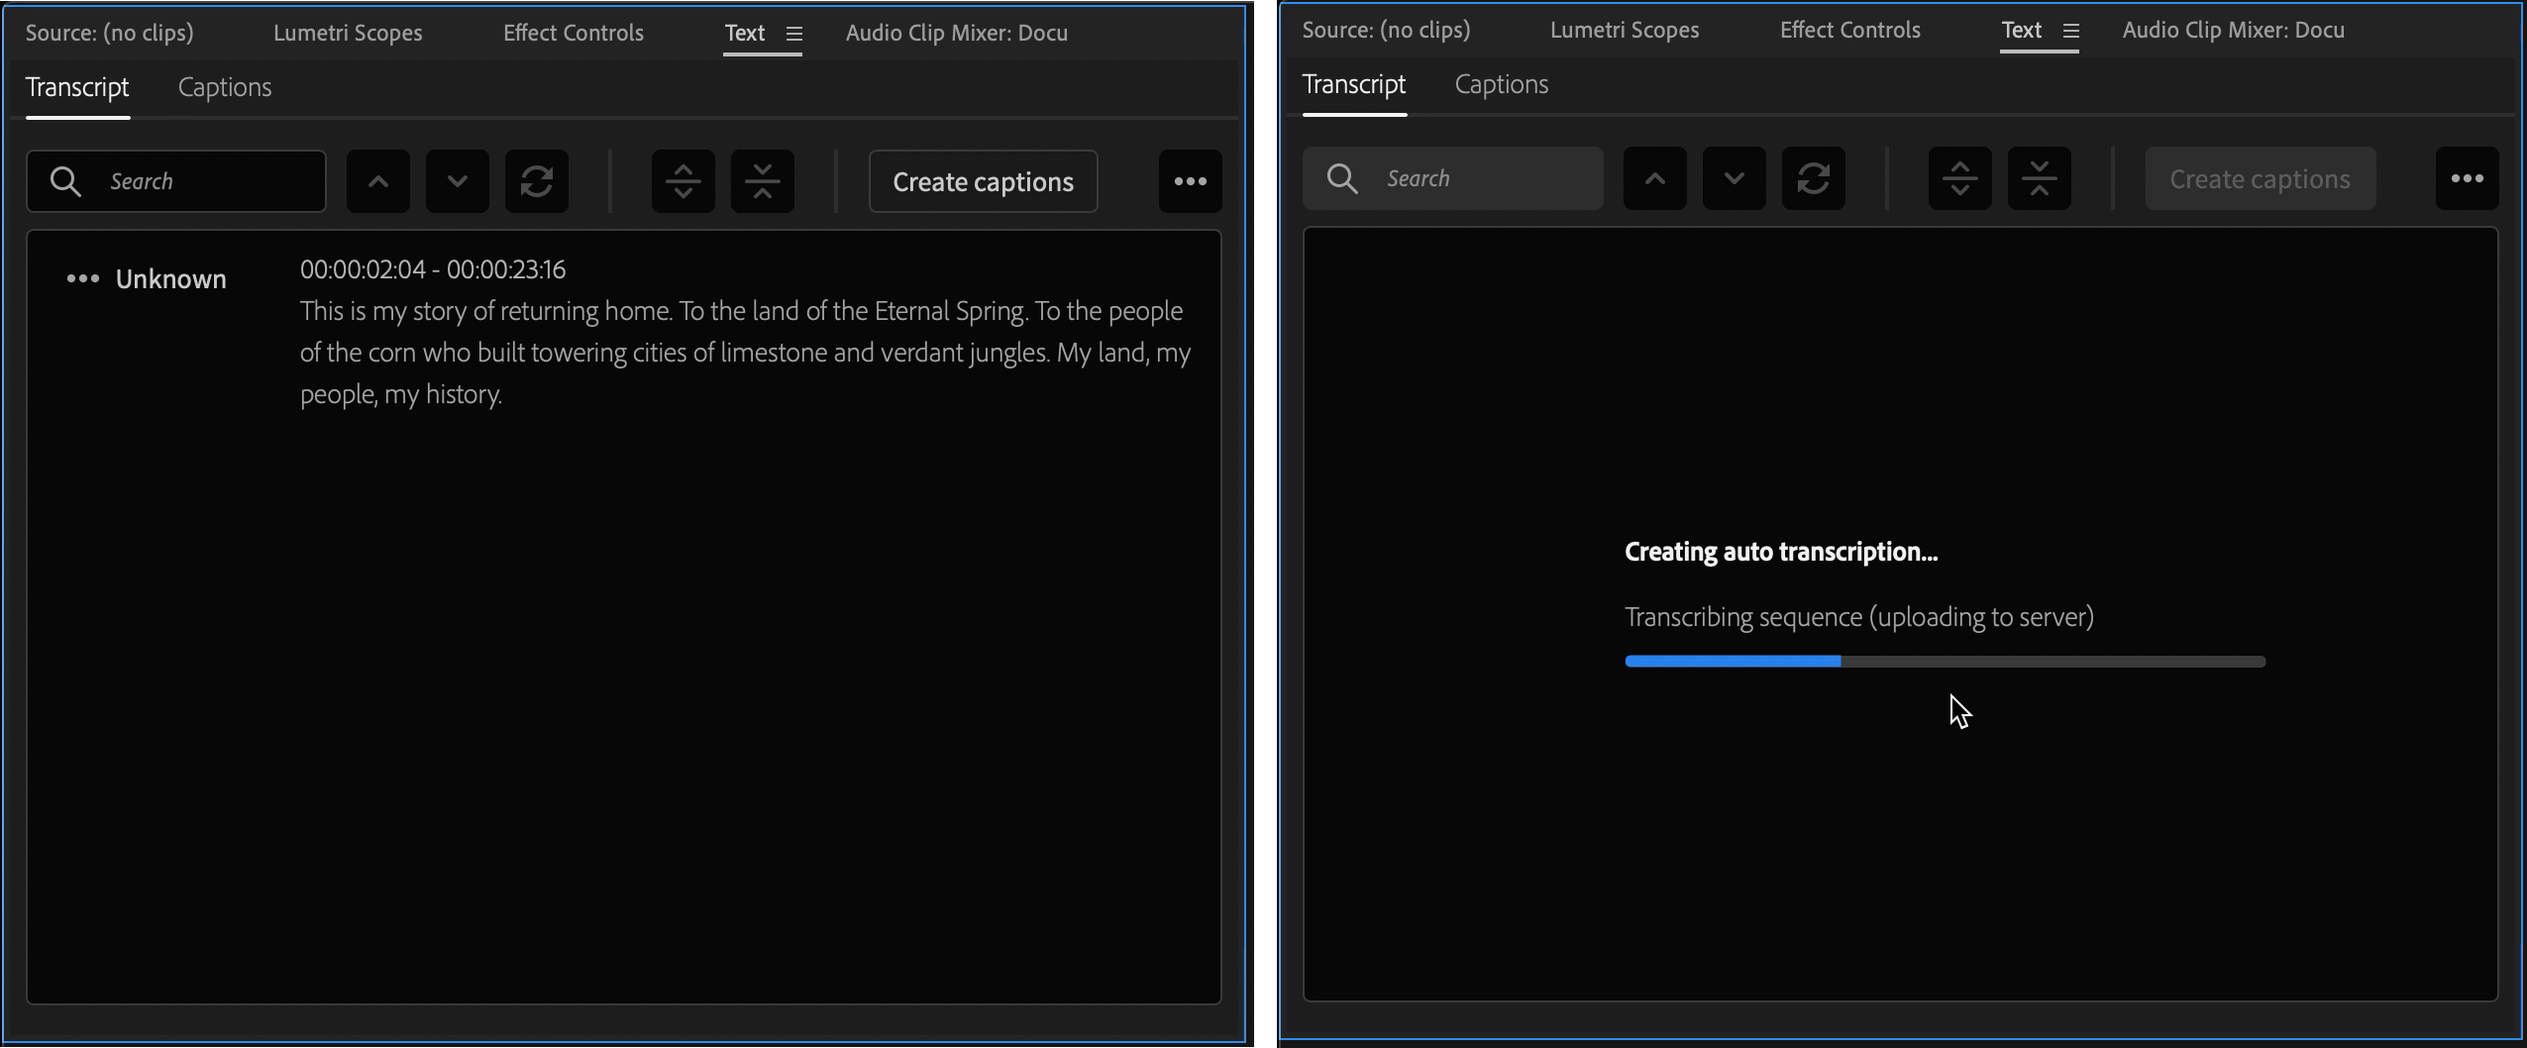Click the search magnifier icon in right panel
The height and width of the screenshot is (1048, 2527).
tap(1342, 178)
